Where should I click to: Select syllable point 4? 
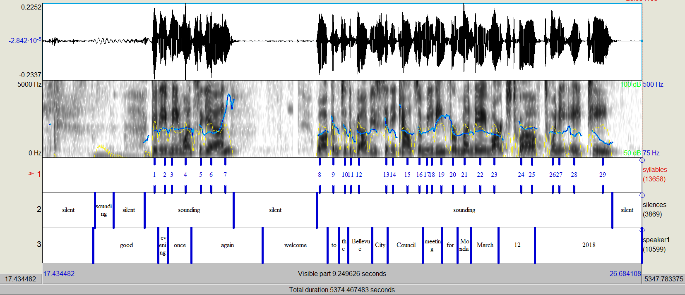185,175
